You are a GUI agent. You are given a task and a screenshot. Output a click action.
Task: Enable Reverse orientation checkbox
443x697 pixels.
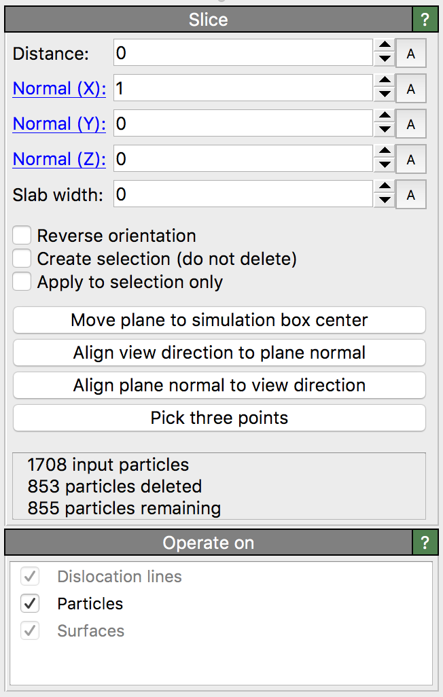[x=22, y=236]
